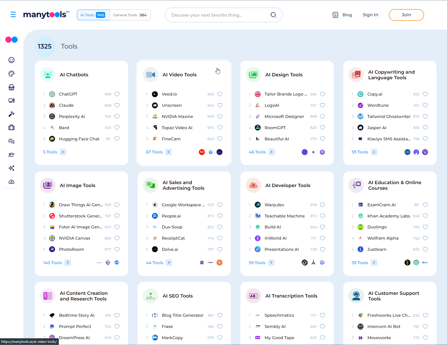The image size is (447, 345).
Task: Click the briefcase sidebar icon
Action: coord(11,128)
